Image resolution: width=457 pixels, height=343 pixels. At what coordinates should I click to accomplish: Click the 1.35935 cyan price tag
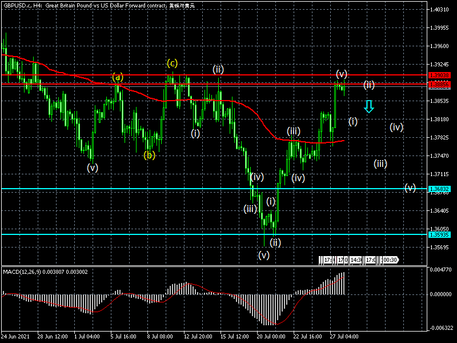(439, 234)
